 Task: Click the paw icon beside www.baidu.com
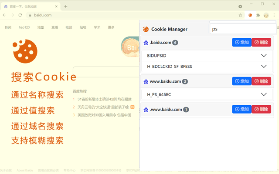coord(146,81)
